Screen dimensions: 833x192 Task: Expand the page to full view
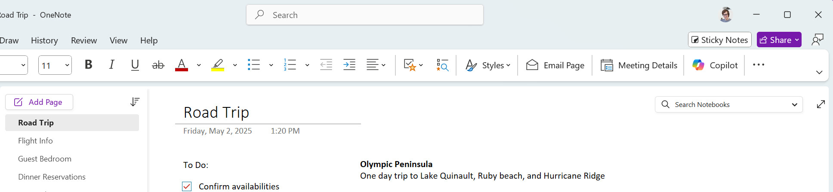[821, 104]
